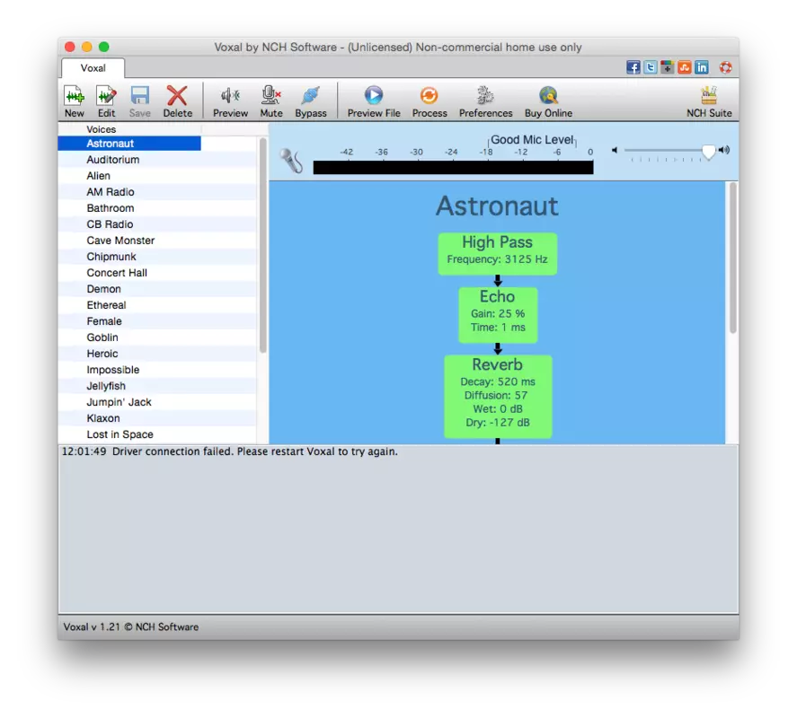The width and height of the screenshot is (797, 718).
Task: Open the Edit voice tool
Action: point(106,101)
